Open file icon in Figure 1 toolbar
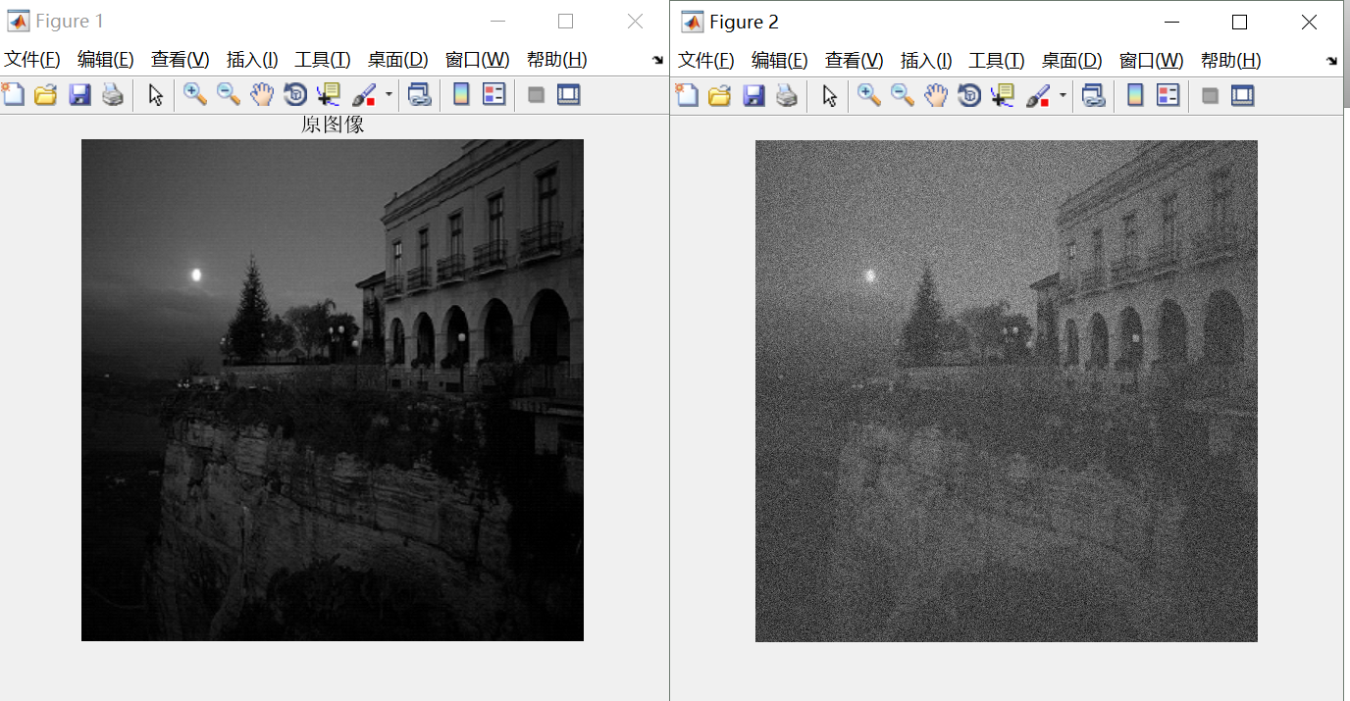The width and height of the screenshot is (1350, 701). pyautogui.click(x=45, y=95)
